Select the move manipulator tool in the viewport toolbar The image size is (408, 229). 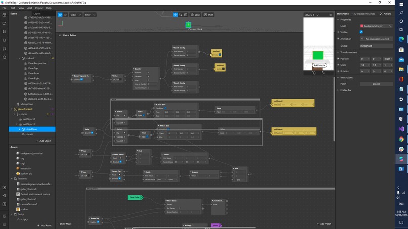point(175,15)
